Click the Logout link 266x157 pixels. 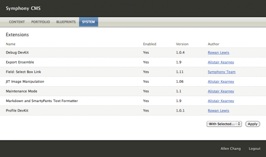[254, 148]
